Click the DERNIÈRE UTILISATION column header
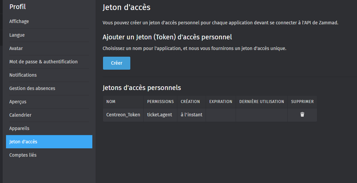Image resolution: width=357 pixels, height=183 pixels. (x=262, y=102)
